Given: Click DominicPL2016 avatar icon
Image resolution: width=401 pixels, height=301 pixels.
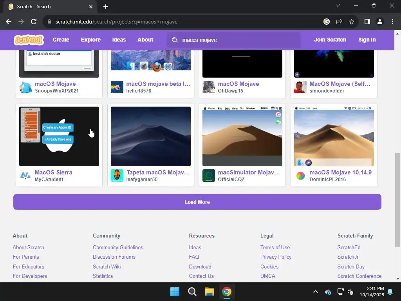Looking at the screenshot, I should pos(300,176).
